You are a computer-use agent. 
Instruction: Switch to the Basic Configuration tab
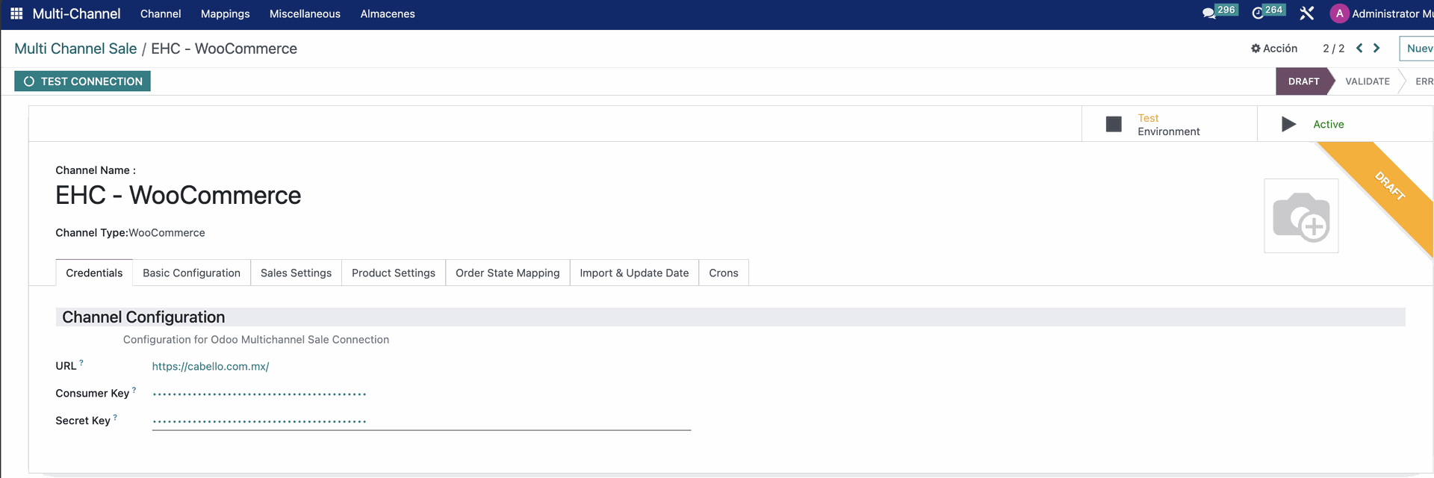pos(191,273)
